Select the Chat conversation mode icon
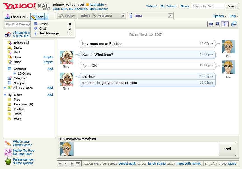242x169 pixels. (218, 24)
